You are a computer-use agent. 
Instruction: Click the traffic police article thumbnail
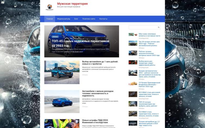(x=62, y=123)
